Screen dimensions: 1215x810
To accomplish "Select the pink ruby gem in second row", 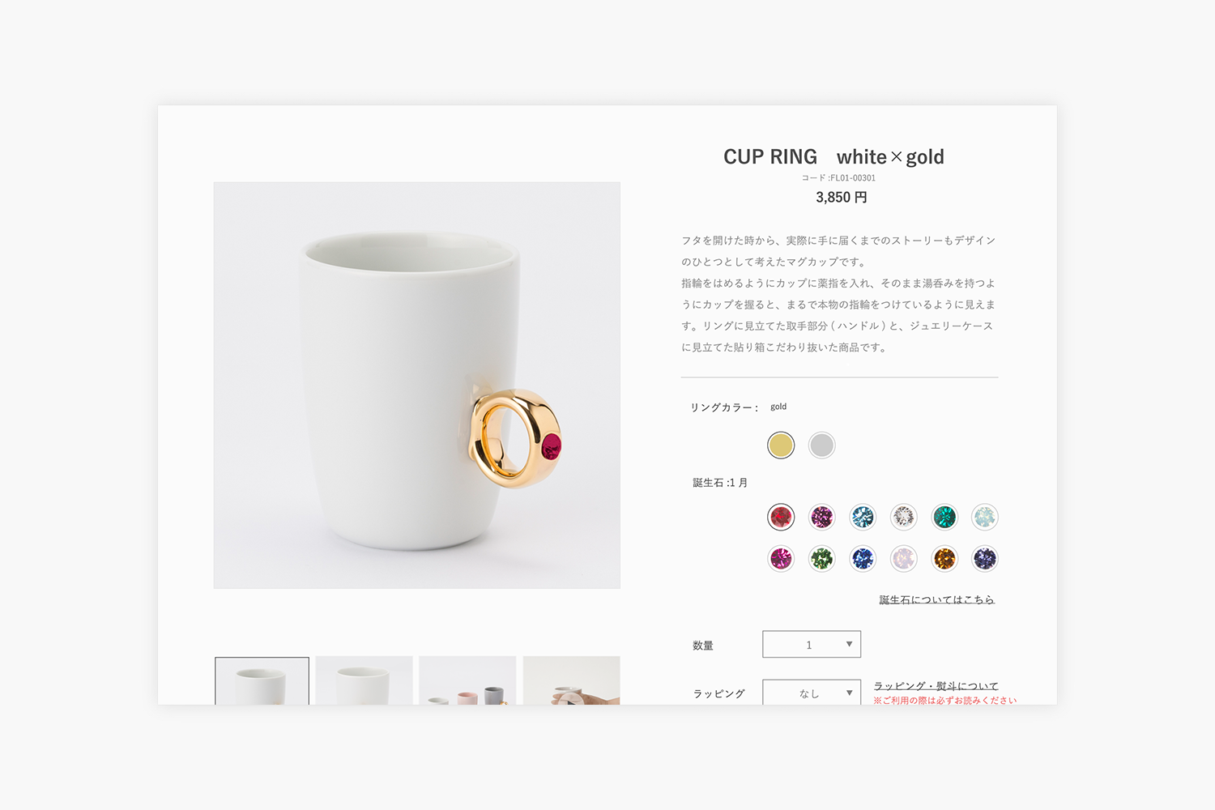I will point(781,558).
